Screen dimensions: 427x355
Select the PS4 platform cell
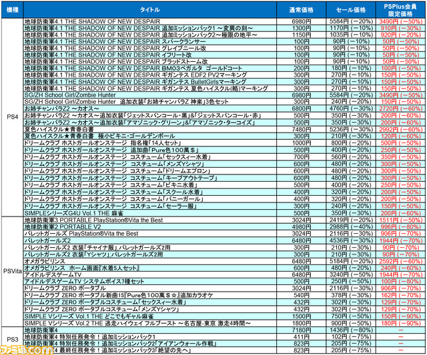click(x=13, y=117)
